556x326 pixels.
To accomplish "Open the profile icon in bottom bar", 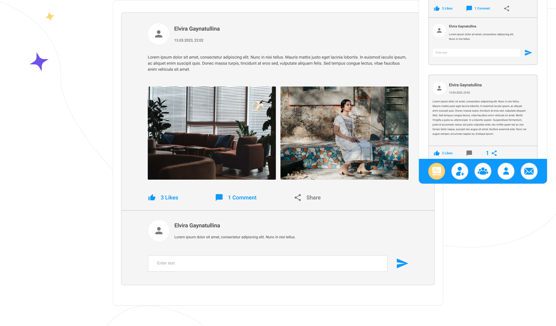I will tap(506, 171).
